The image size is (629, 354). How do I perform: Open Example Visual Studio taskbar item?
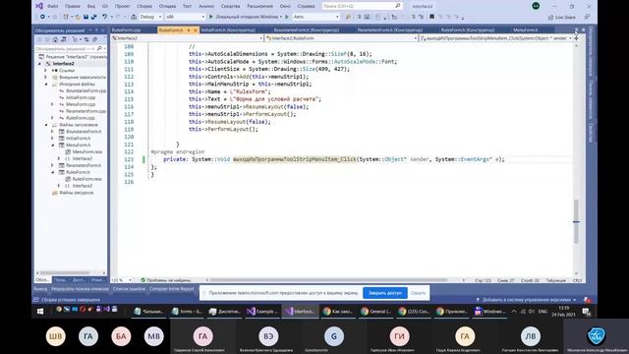tap(261, 311)
